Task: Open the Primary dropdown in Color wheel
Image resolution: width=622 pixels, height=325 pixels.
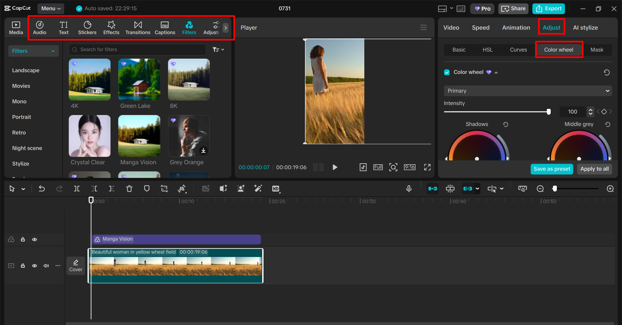Action: click(527, 91)
